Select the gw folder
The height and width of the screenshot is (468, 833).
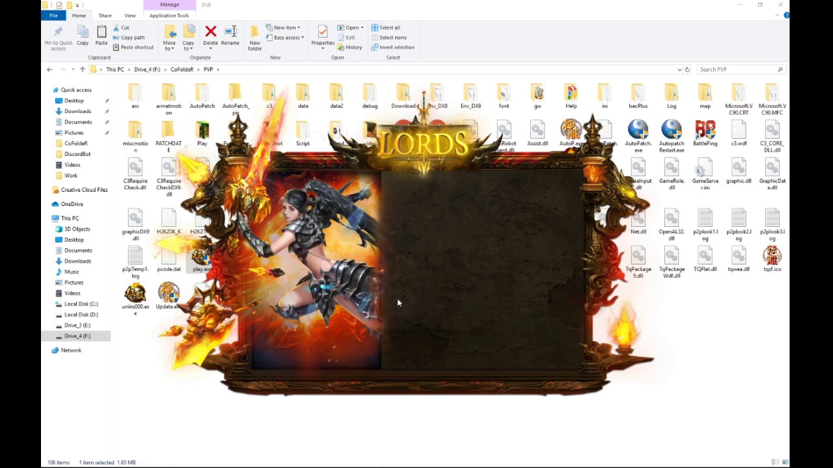point(537,96)
